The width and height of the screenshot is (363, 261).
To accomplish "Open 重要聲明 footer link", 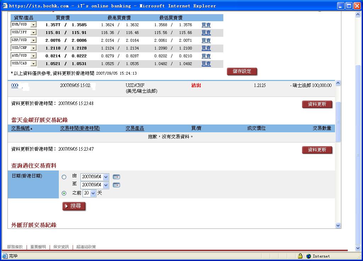I will (38, 247).
